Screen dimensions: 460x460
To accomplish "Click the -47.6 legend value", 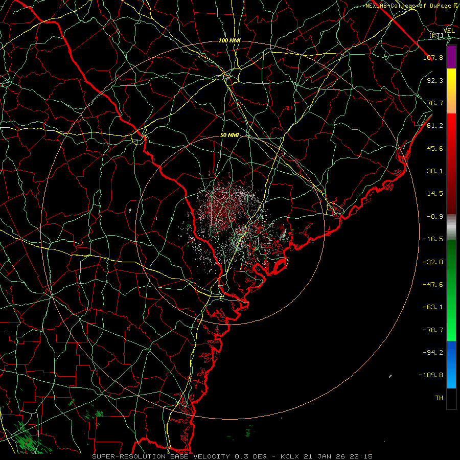I will coord(433,285).
